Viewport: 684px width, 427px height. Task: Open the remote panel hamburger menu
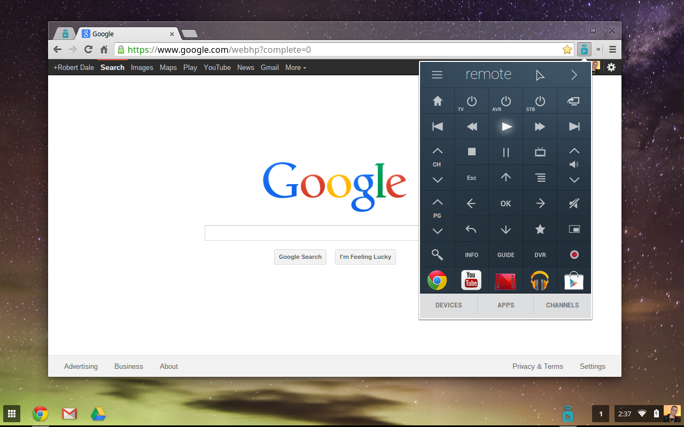point(437,75)
